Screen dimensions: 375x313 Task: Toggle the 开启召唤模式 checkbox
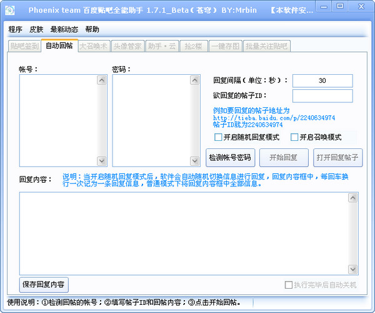pyautogui.click(x=294, y=137)
